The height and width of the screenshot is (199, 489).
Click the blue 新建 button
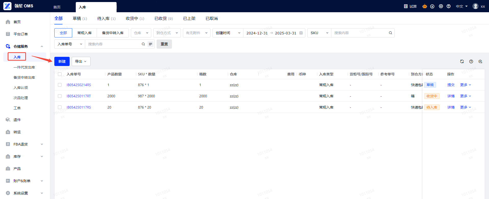(62, 61)
